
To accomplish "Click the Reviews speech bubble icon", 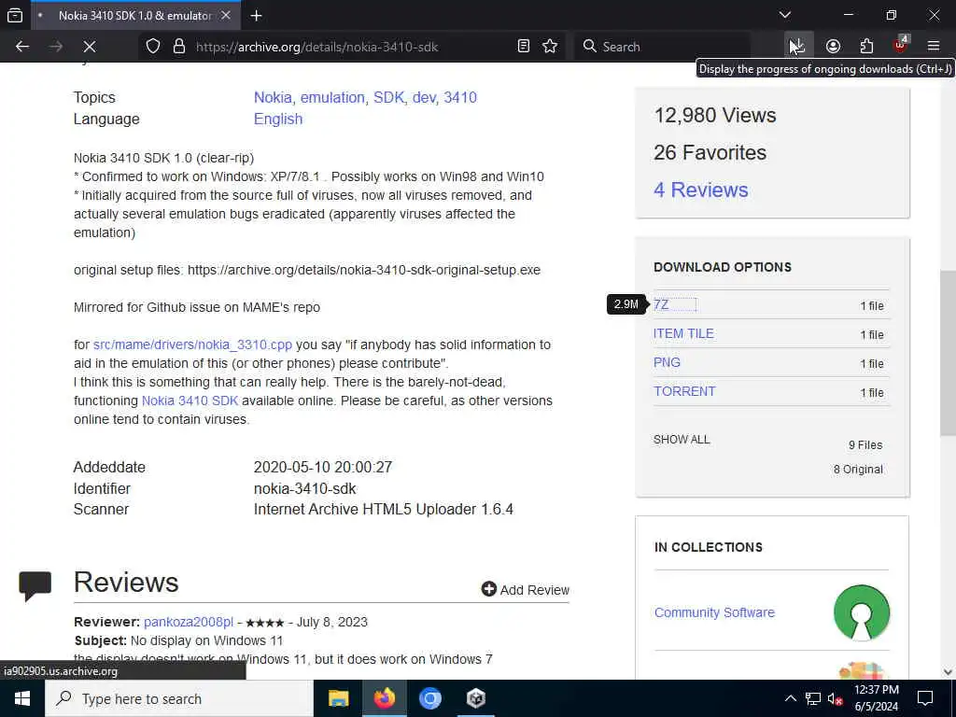I will 35,586.
